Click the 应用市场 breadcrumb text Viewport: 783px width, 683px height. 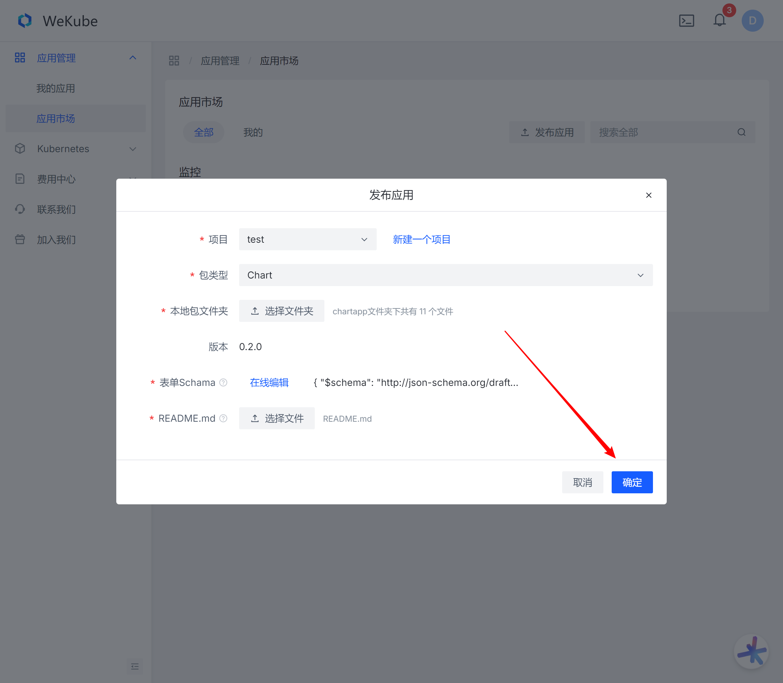(279, 61)
